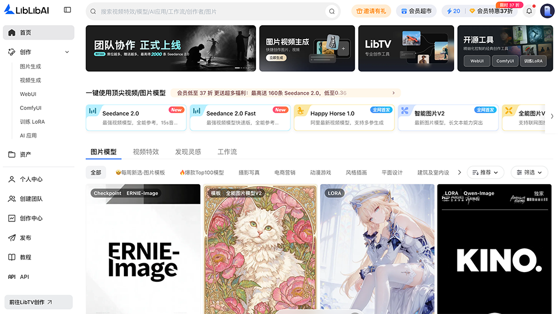Switch to the 视频特效 tab
Viewport: 558px width, 314px height.
(146, 152)
